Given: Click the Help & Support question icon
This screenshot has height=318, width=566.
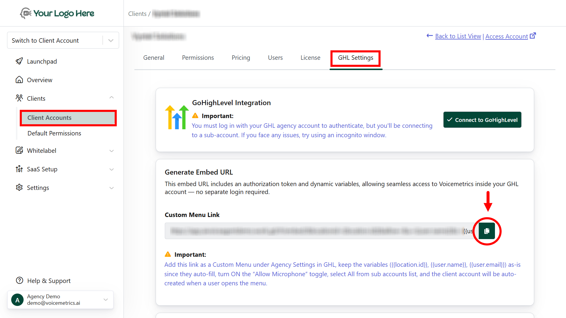Looking at the screenshot, I should (19, 281).
